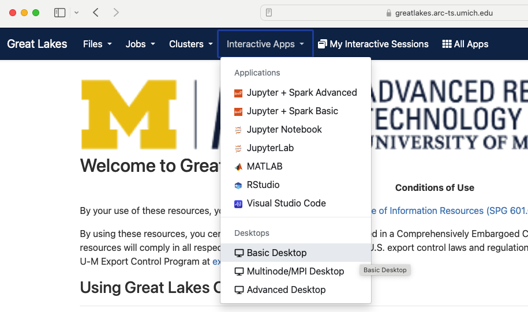Screen dimensions: 528x312
Task: Click the Jupyter Notebook icon
Action: point(238,130)
